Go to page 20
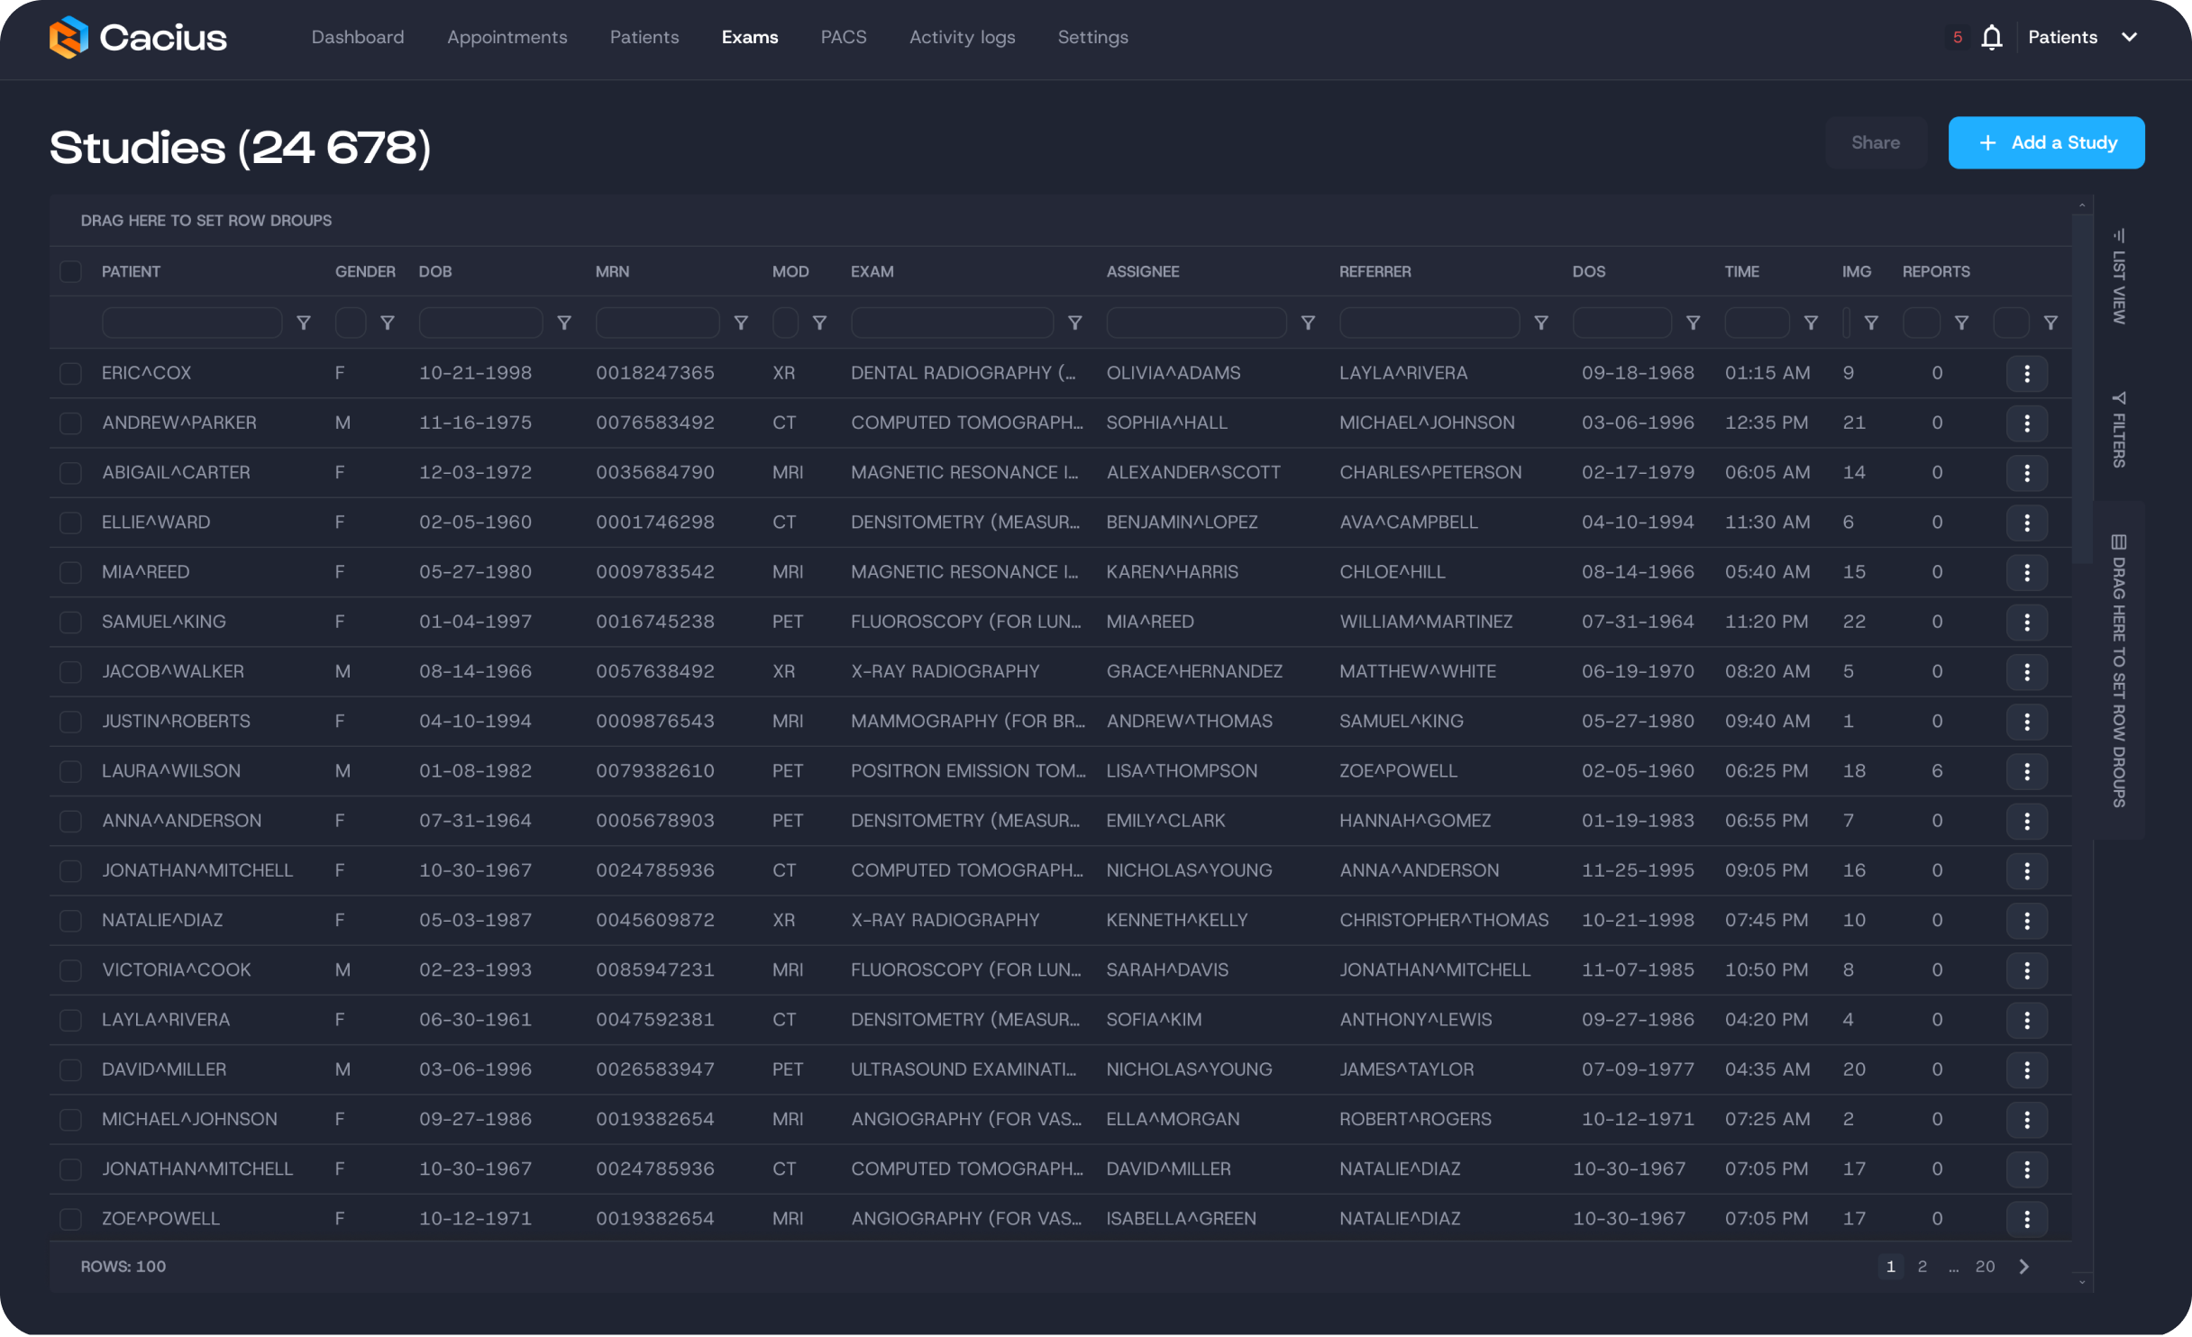The image size is (2192, 1337). (1986, 1267)
